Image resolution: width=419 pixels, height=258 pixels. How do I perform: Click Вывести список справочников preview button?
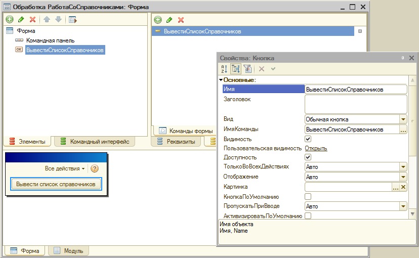[56, 184]
